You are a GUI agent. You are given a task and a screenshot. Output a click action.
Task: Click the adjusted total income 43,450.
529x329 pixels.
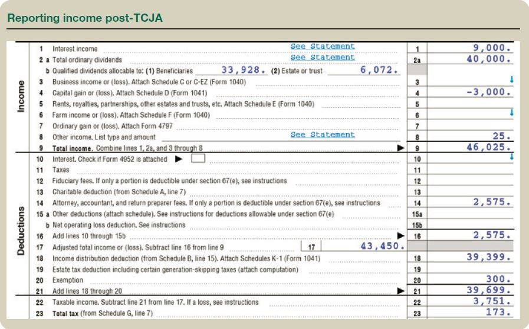(382, 246)
